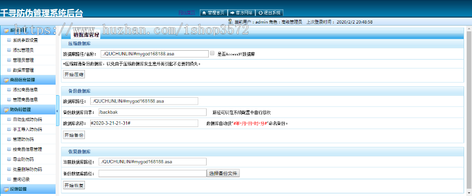Click the page icon beside 查询记录
The width and height of the screenshot is (472, 196).
9,179
